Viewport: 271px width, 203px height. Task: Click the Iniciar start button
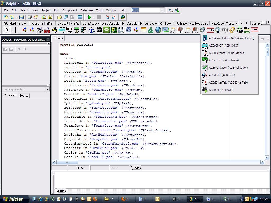tap(13, 199)
